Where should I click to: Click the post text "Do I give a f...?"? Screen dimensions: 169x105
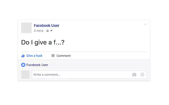tap(43, 42)
